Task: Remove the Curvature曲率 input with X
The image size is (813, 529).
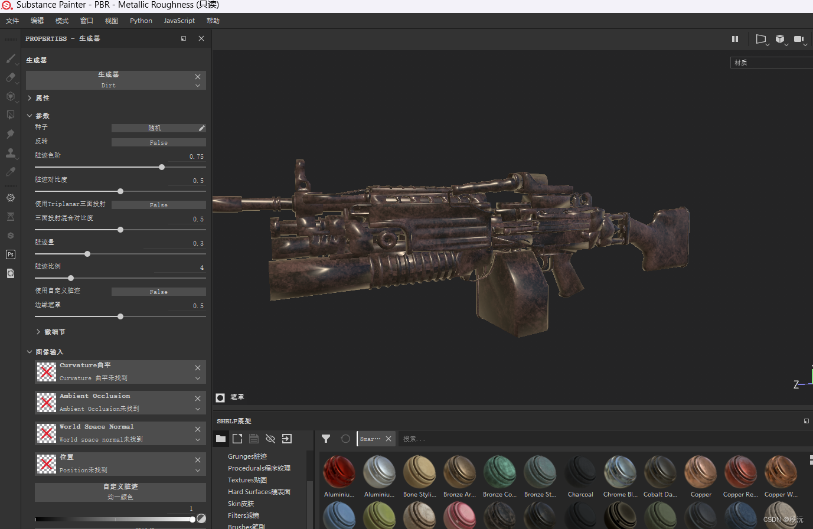Action: [198, 368]
